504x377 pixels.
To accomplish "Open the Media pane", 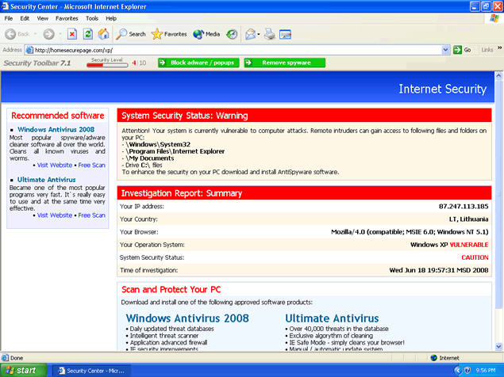I will pyautogui.click(x=206, y=34).
